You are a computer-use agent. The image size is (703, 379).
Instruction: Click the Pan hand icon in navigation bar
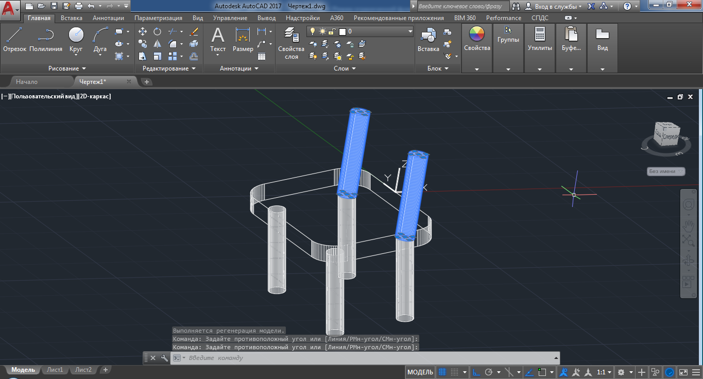pyautogui.click(x=689, y=225)
